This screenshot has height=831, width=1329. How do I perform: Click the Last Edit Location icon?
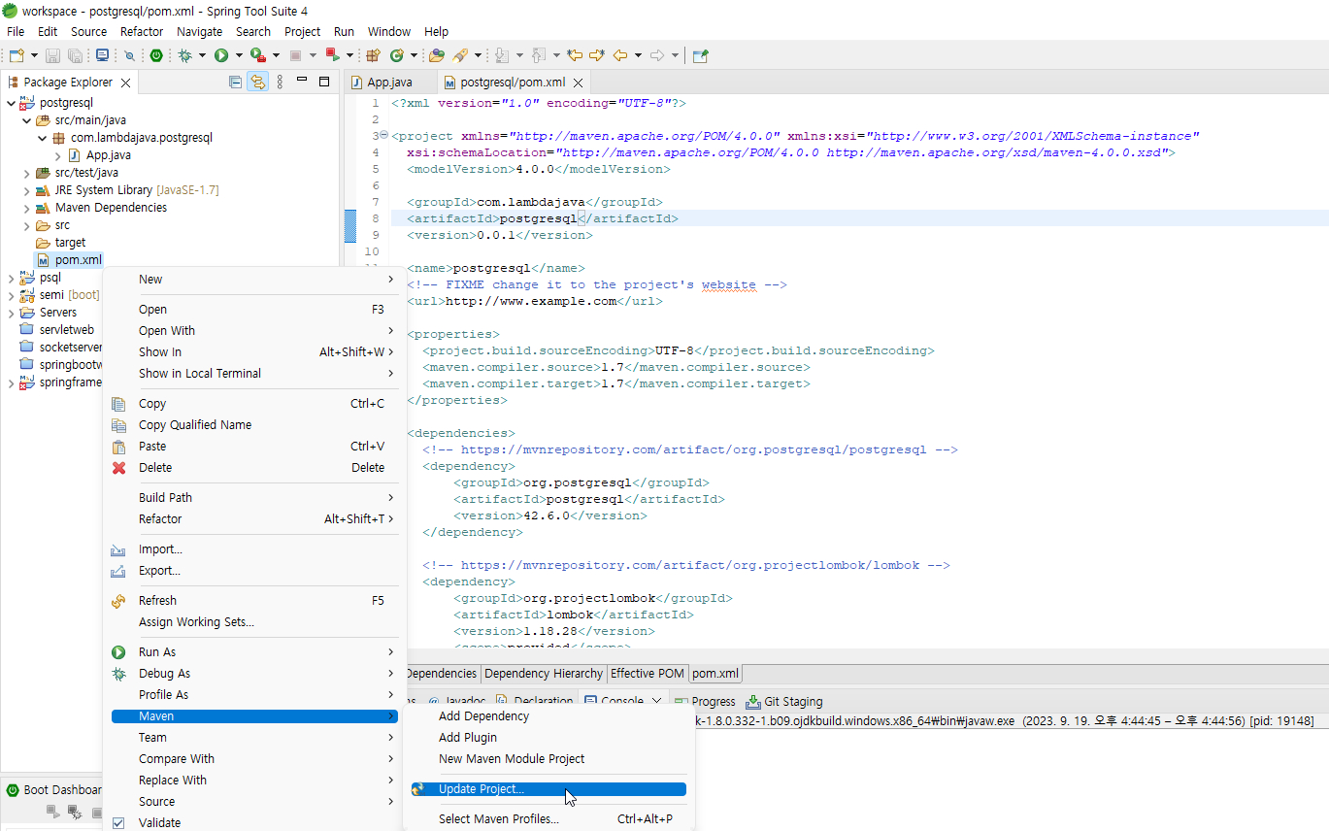(574, 55)
